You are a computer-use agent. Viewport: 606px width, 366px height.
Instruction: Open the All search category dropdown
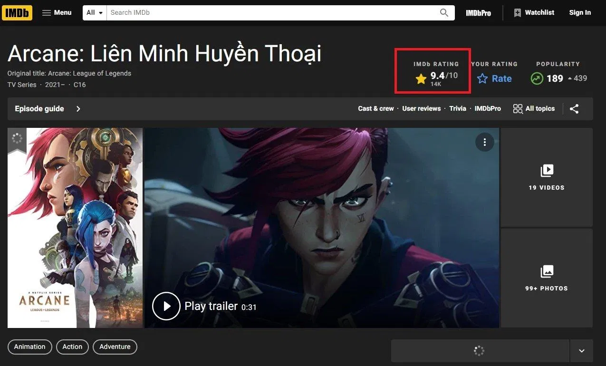click(x=94, y=12)
